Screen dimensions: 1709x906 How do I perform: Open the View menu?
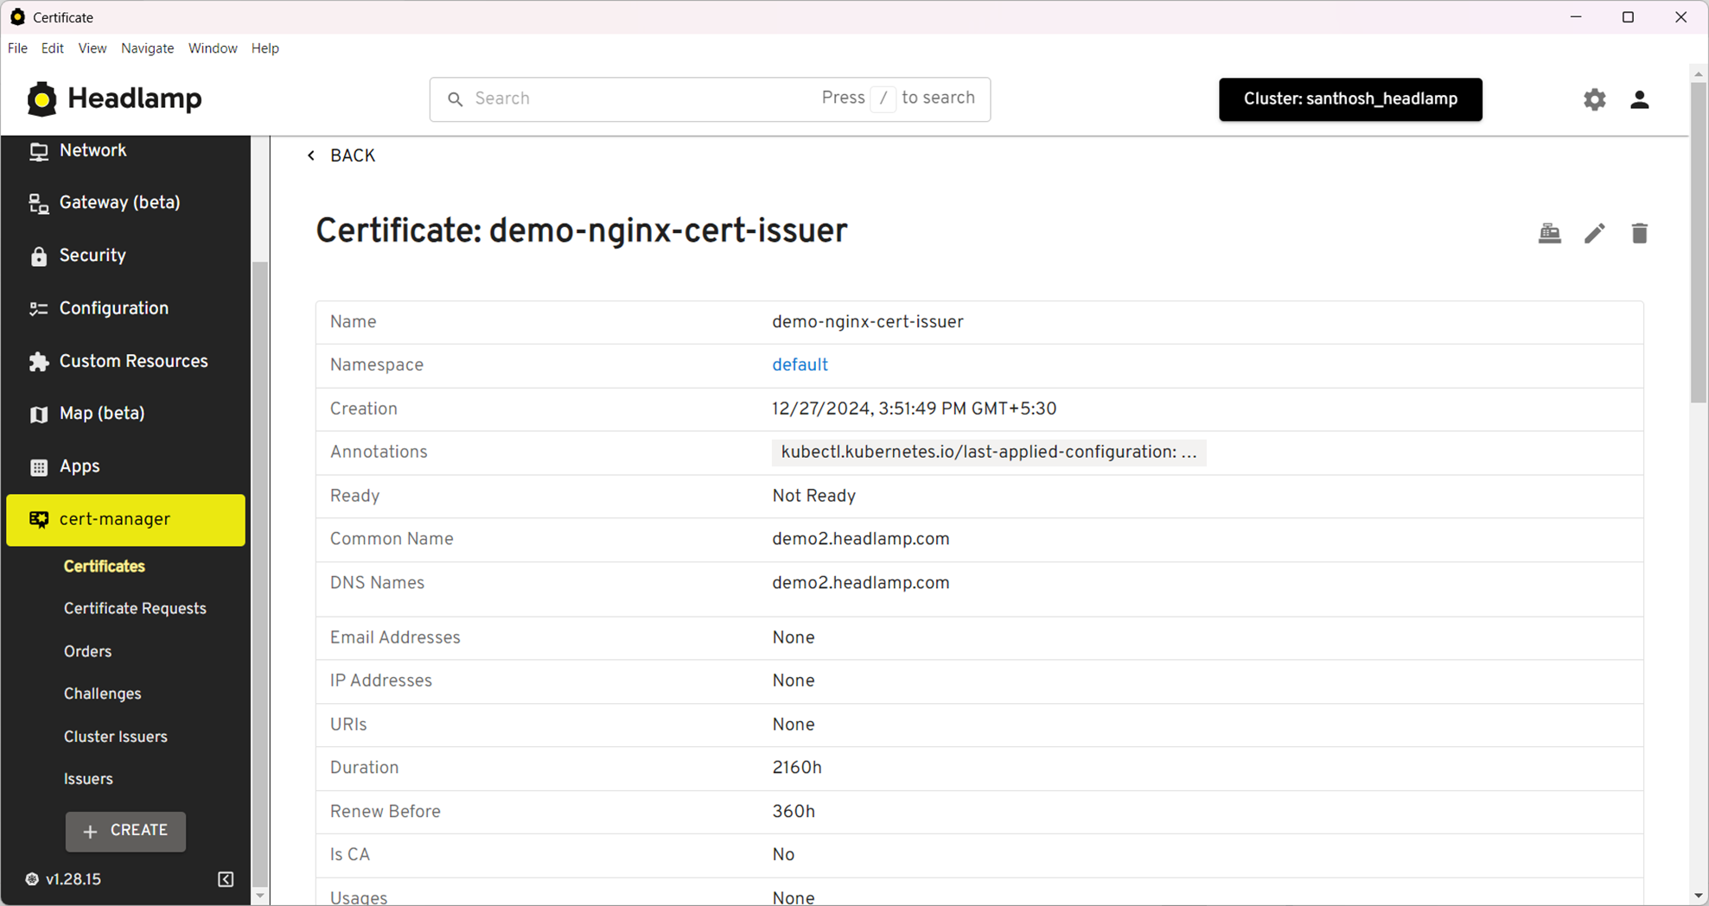click(x=92, y=48)
